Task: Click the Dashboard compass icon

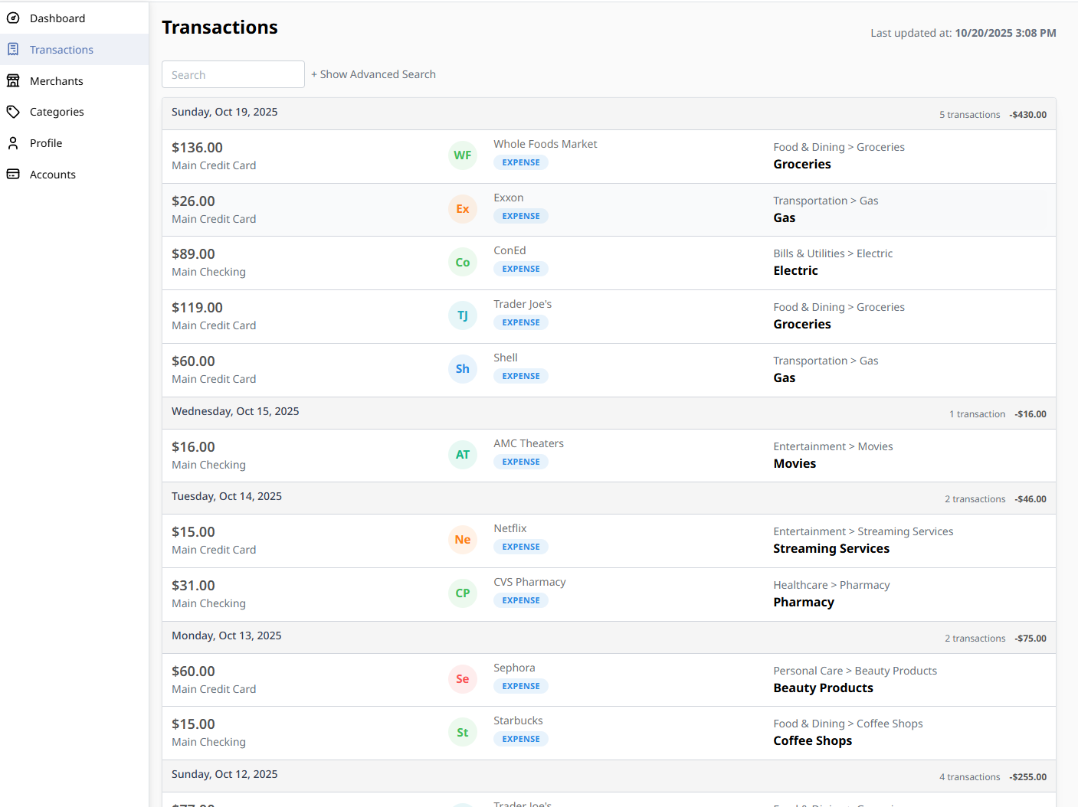Action: click(13, 18)
